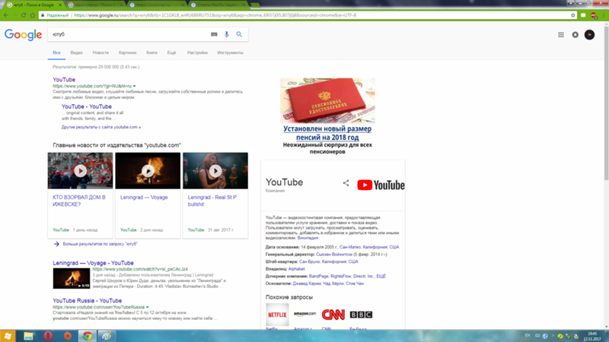Switch to Chrome in the taskbar
The height and width of the screenshot is (342, 609).
88,336
